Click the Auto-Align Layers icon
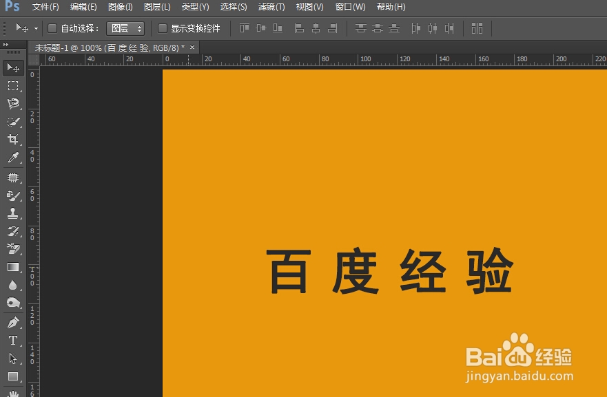Viewport: 607px width, 397px height. [477, 28]
